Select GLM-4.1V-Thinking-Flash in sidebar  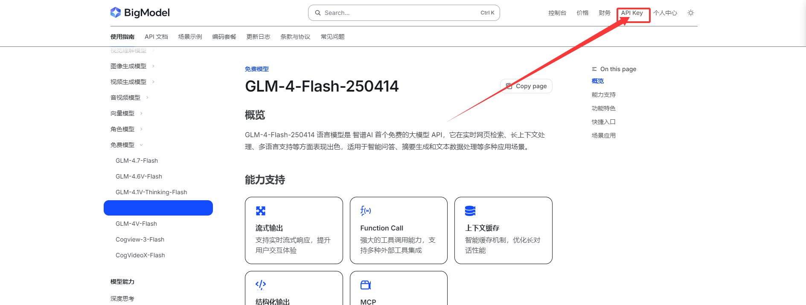click(x=151, y=192)
